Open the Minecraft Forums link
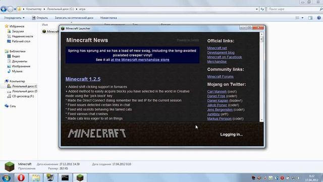This screenshot has width=323, height=182. point(220,76)
